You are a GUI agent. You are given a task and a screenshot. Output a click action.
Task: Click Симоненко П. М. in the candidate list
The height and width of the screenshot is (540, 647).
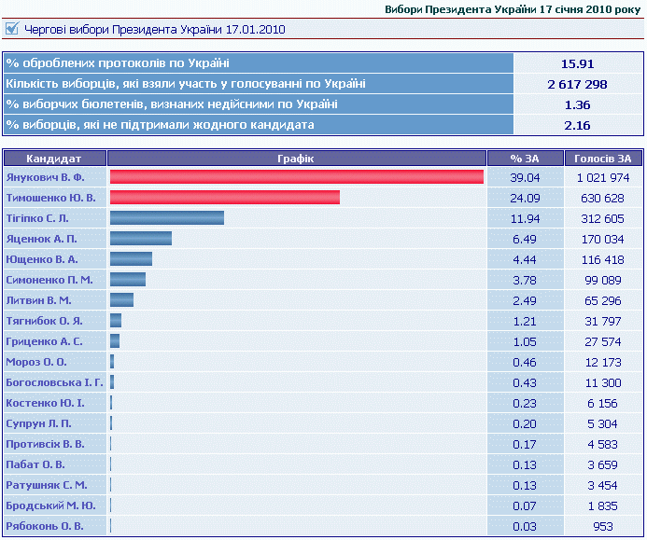(49, 280)
